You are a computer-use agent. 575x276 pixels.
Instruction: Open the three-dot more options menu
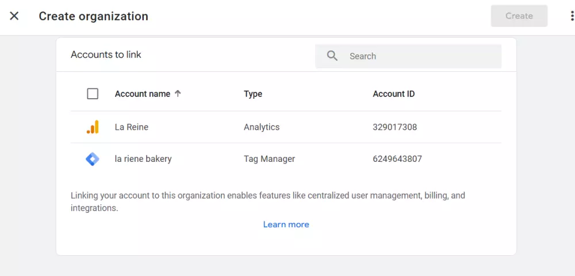pos(571,16)
